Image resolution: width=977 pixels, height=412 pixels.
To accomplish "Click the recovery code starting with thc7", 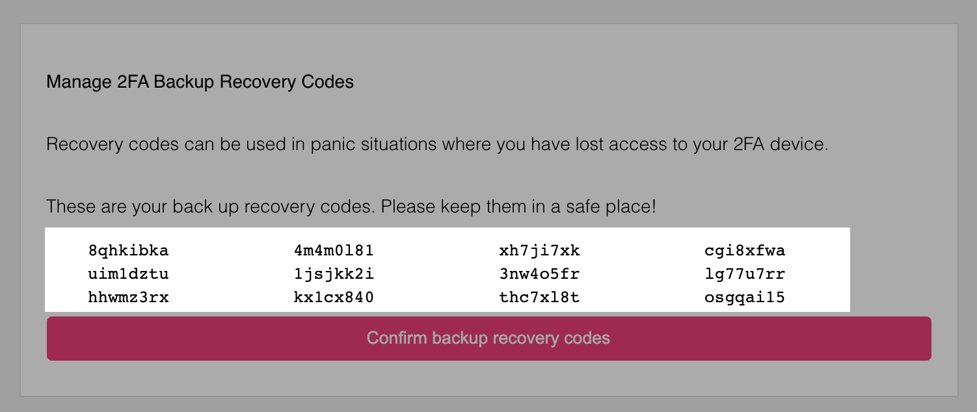I will (539, 298).
